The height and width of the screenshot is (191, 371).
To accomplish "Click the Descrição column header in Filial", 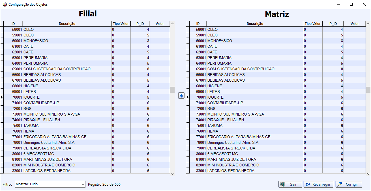I will click(67, 24).
